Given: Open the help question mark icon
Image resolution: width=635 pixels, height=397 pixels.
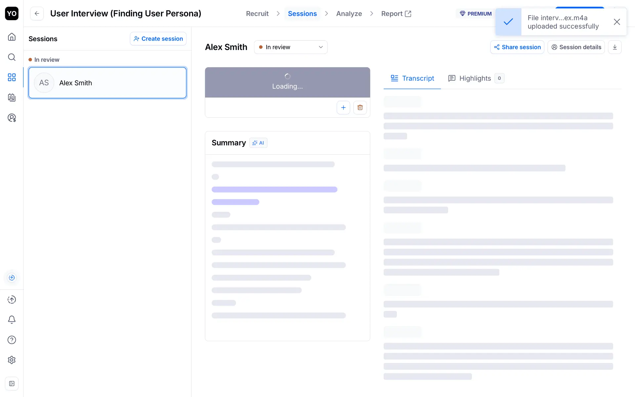Looking at the screenshot, I should pyautogui.click(x=12, y=340).
